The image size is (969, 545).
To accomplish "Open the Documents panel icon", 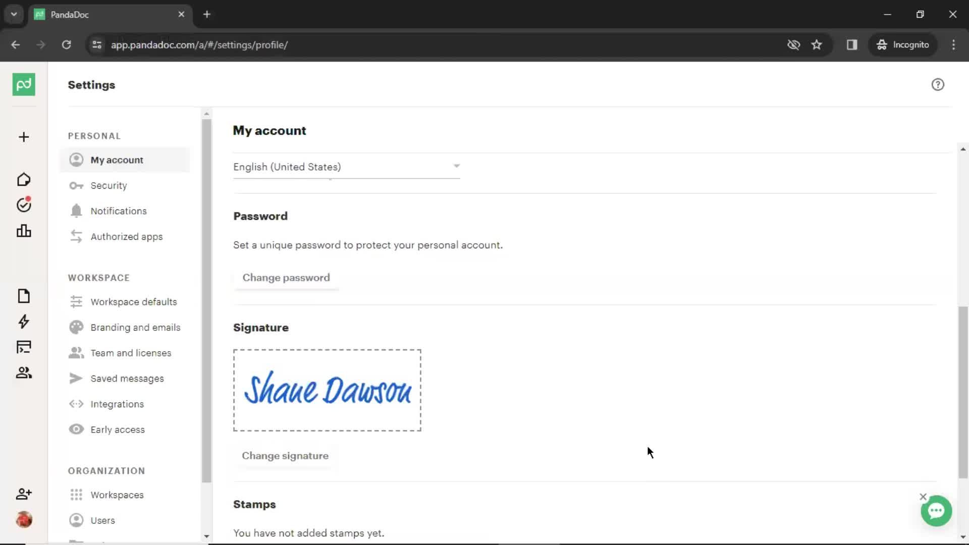I will pos(23,295).
